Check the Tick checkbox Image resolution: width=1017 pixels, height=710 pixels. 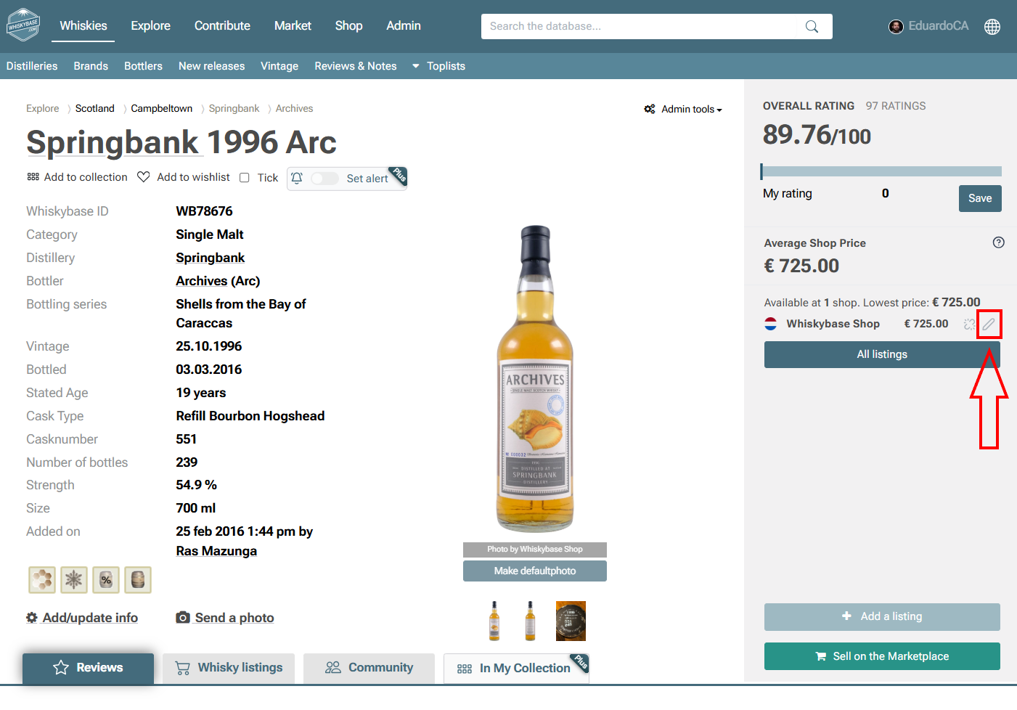click(x=245, y=178)
